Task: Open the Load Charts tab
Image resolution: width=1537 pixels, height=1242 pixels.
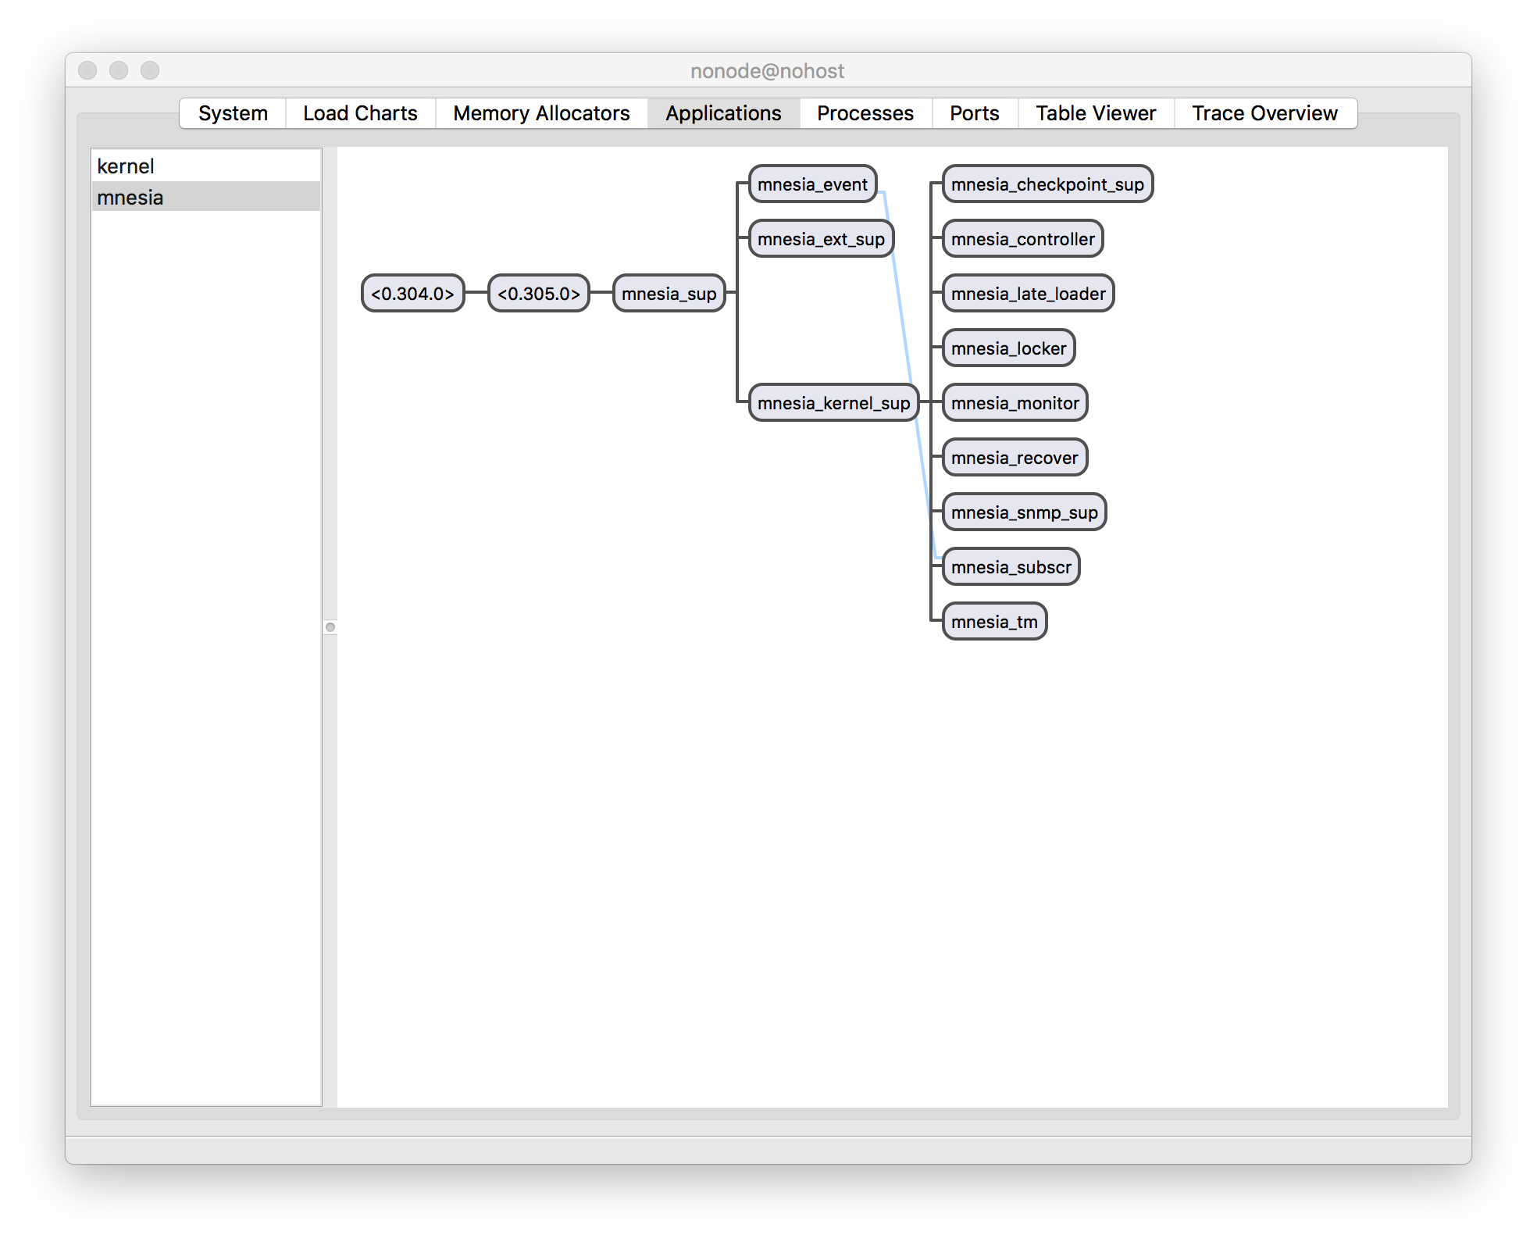Action: coord(360,113)
